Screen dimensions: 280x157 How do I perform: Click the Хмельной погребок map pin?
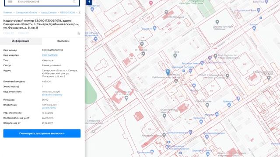point(190,71)
